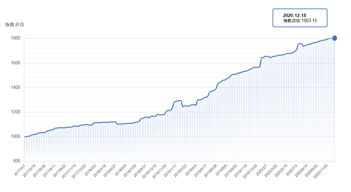Click x-axis date 2017/8/11

tap(49, 171)
